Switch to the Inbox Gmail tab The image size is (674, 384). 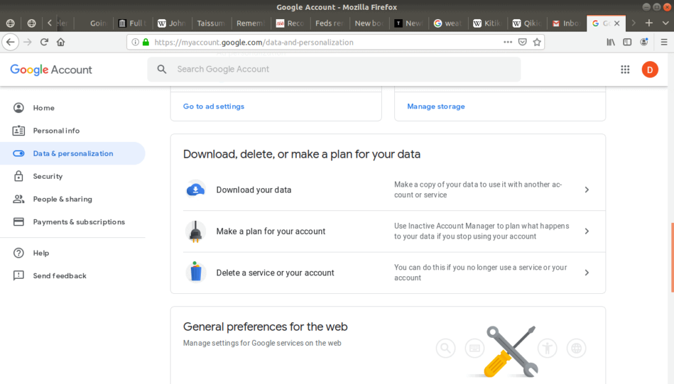[567, 23]
